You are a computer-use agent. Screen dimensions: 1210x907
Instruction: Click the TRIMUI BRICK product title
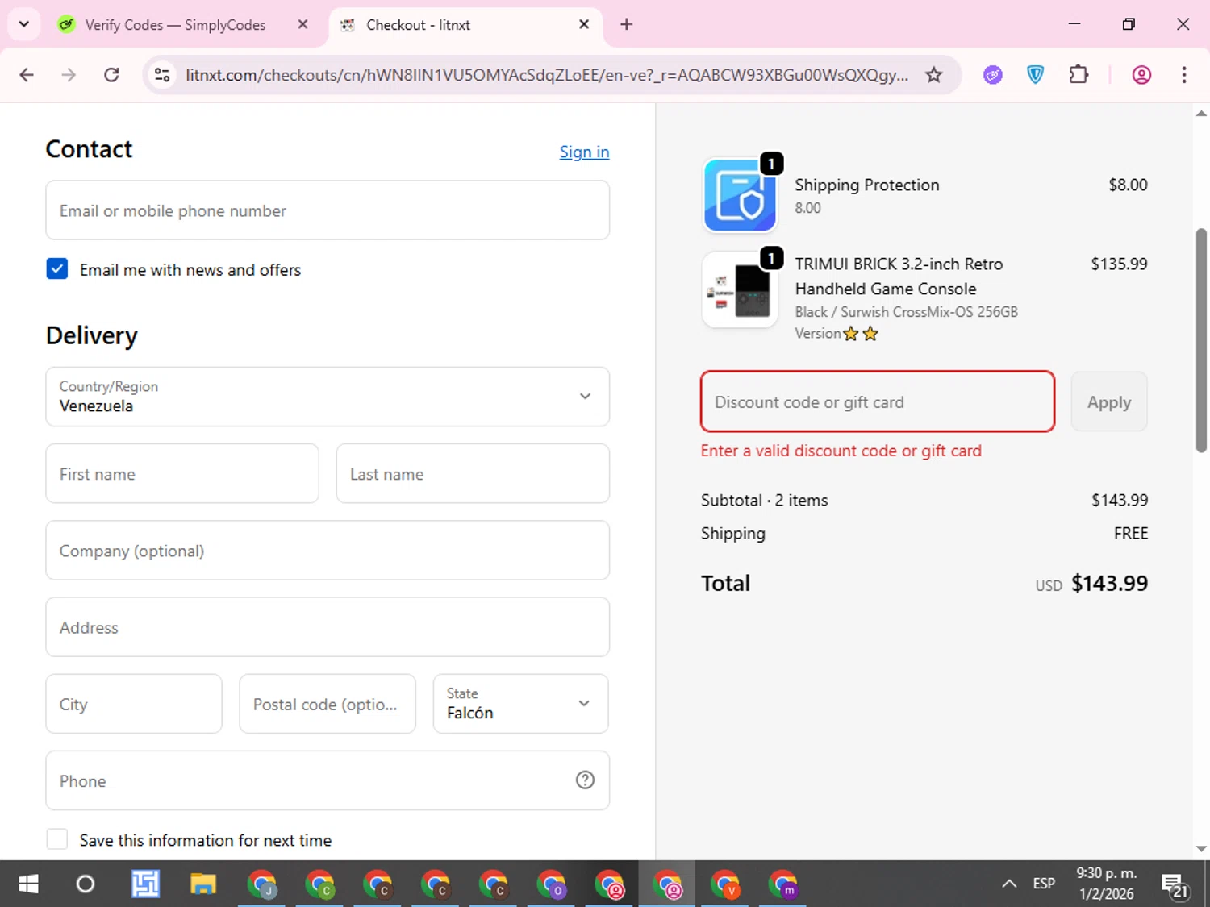[x=899, y=276]
